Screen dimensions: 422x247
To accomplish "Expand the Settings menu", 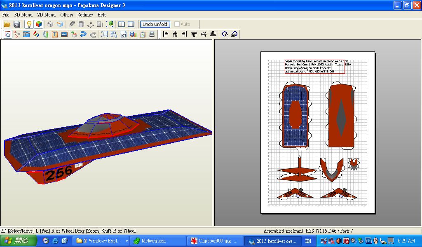I will click(x=85, y=15).
